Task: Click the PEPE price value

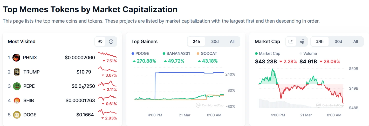Action: (x=83, y=86)
